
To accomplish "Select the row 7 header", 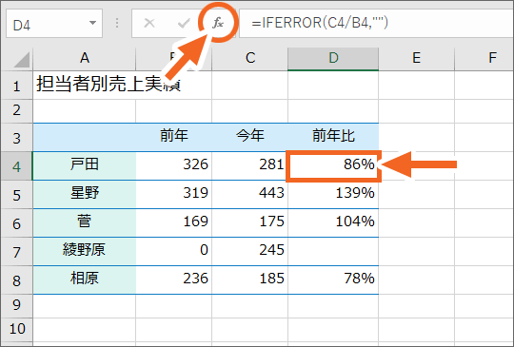I will 16,252.
